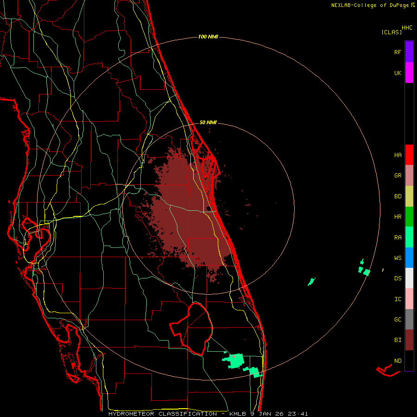Click the GR label in the legend
417x417 pixels.
tap(398, 176)
